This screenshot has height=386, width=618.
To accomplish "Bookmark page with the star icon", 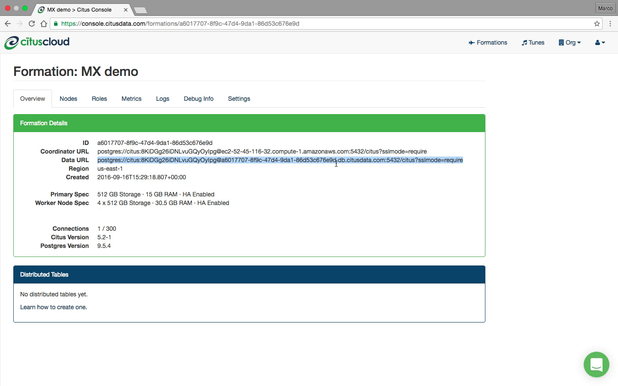I will coord(597,24).
